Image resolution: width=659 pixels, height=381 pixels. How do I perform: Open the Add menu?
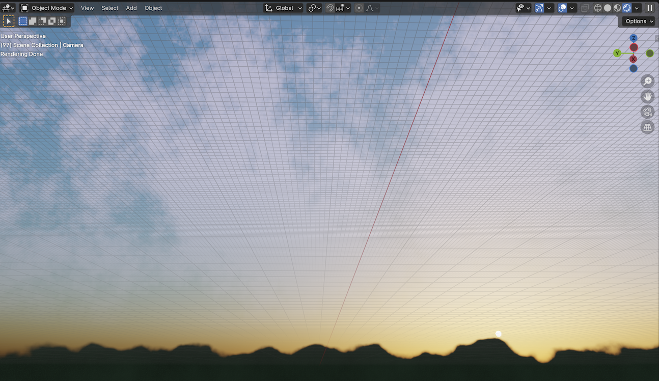[131, 8]
